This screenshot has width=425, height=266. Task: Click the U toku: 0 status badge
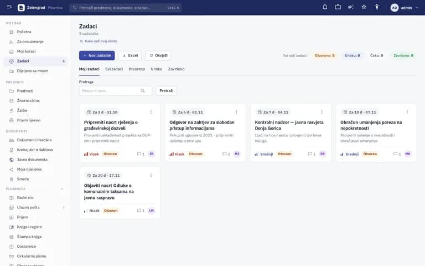[x=353, y=55]
